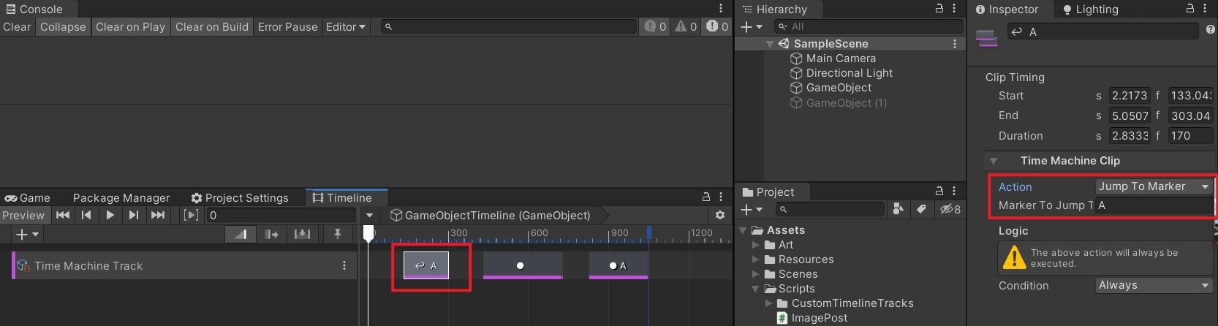Toggle hidden packages visibility count

coord(950,210)
